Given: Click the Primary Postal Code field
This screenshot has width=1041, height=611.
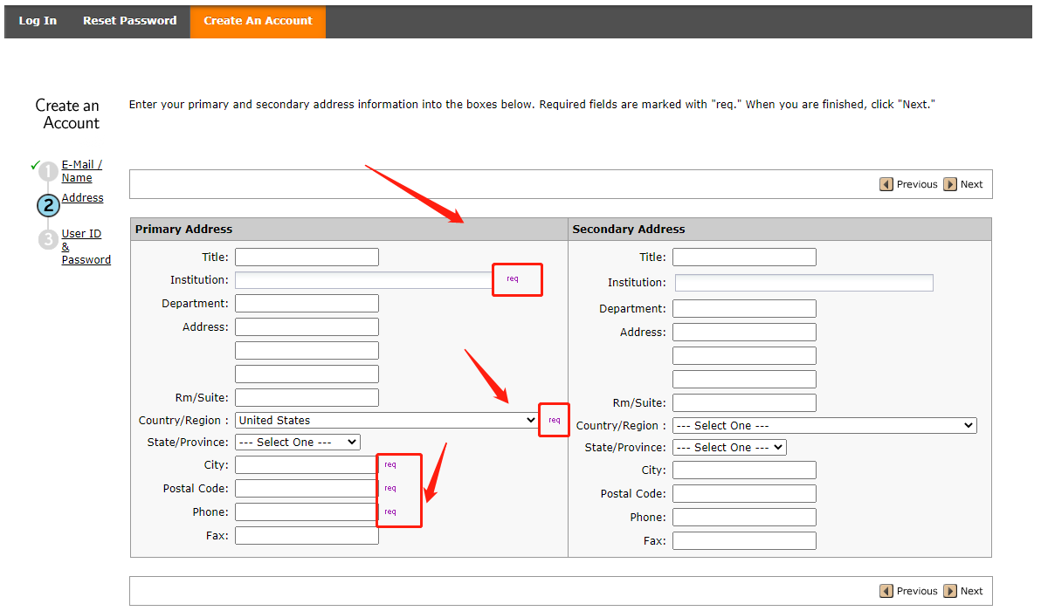Looking at the screenshot, I should [x=306, y=489].
